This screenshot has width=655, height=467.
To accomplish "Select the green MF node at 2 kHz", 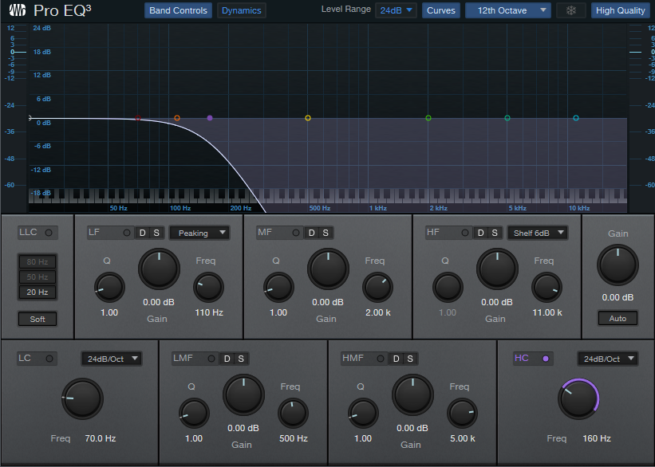I will click(x=428, y=118).
